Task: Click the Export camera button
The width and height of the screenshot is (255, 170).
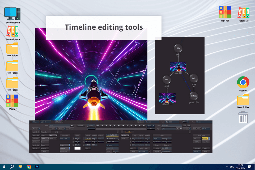Action: coord(157,148)
